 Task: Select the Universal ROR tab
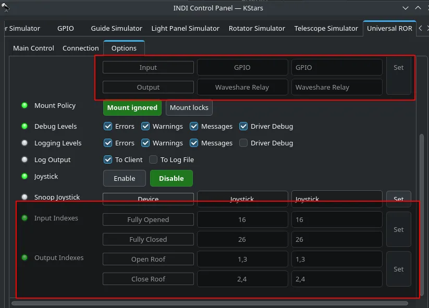(x=389, y=28)
